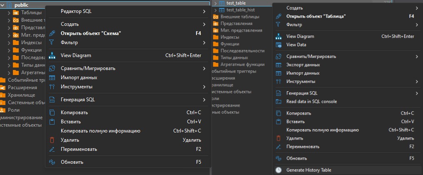Click the Обновить refresh icon in right menu
The height and width of the screenshot is (175, 423).
(x=279, y=158)
